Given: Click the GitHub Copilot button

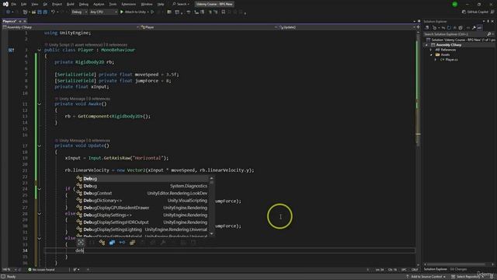Looking at the screenshot, I should (x=474, y=12).
